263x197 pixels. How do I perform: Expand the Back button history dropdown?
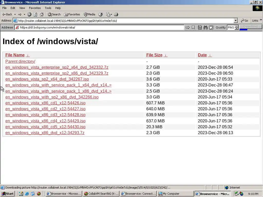pos(15,15)
